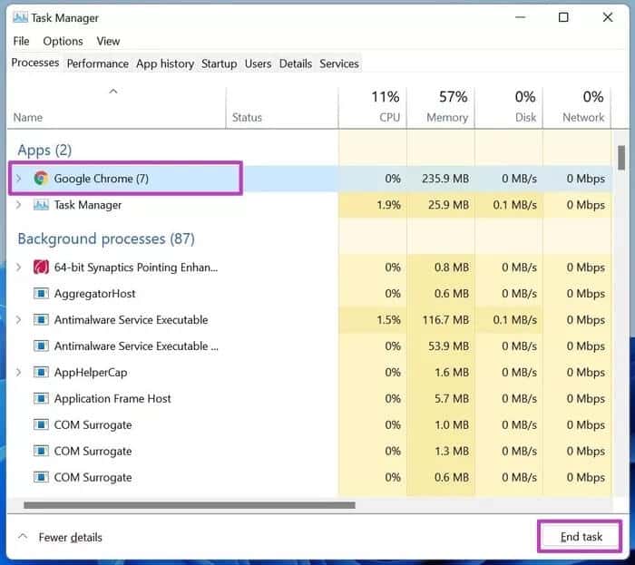The width and height of the screenshot is (635, 565).
Task: Sort by the Status column header
Action: pyautogui.click(x=282, y=108)
